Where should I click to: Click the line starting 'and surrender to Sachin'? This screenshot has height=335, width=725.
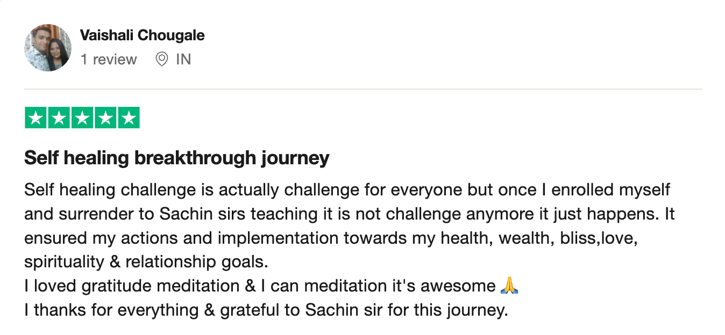[x=350, y=214]
